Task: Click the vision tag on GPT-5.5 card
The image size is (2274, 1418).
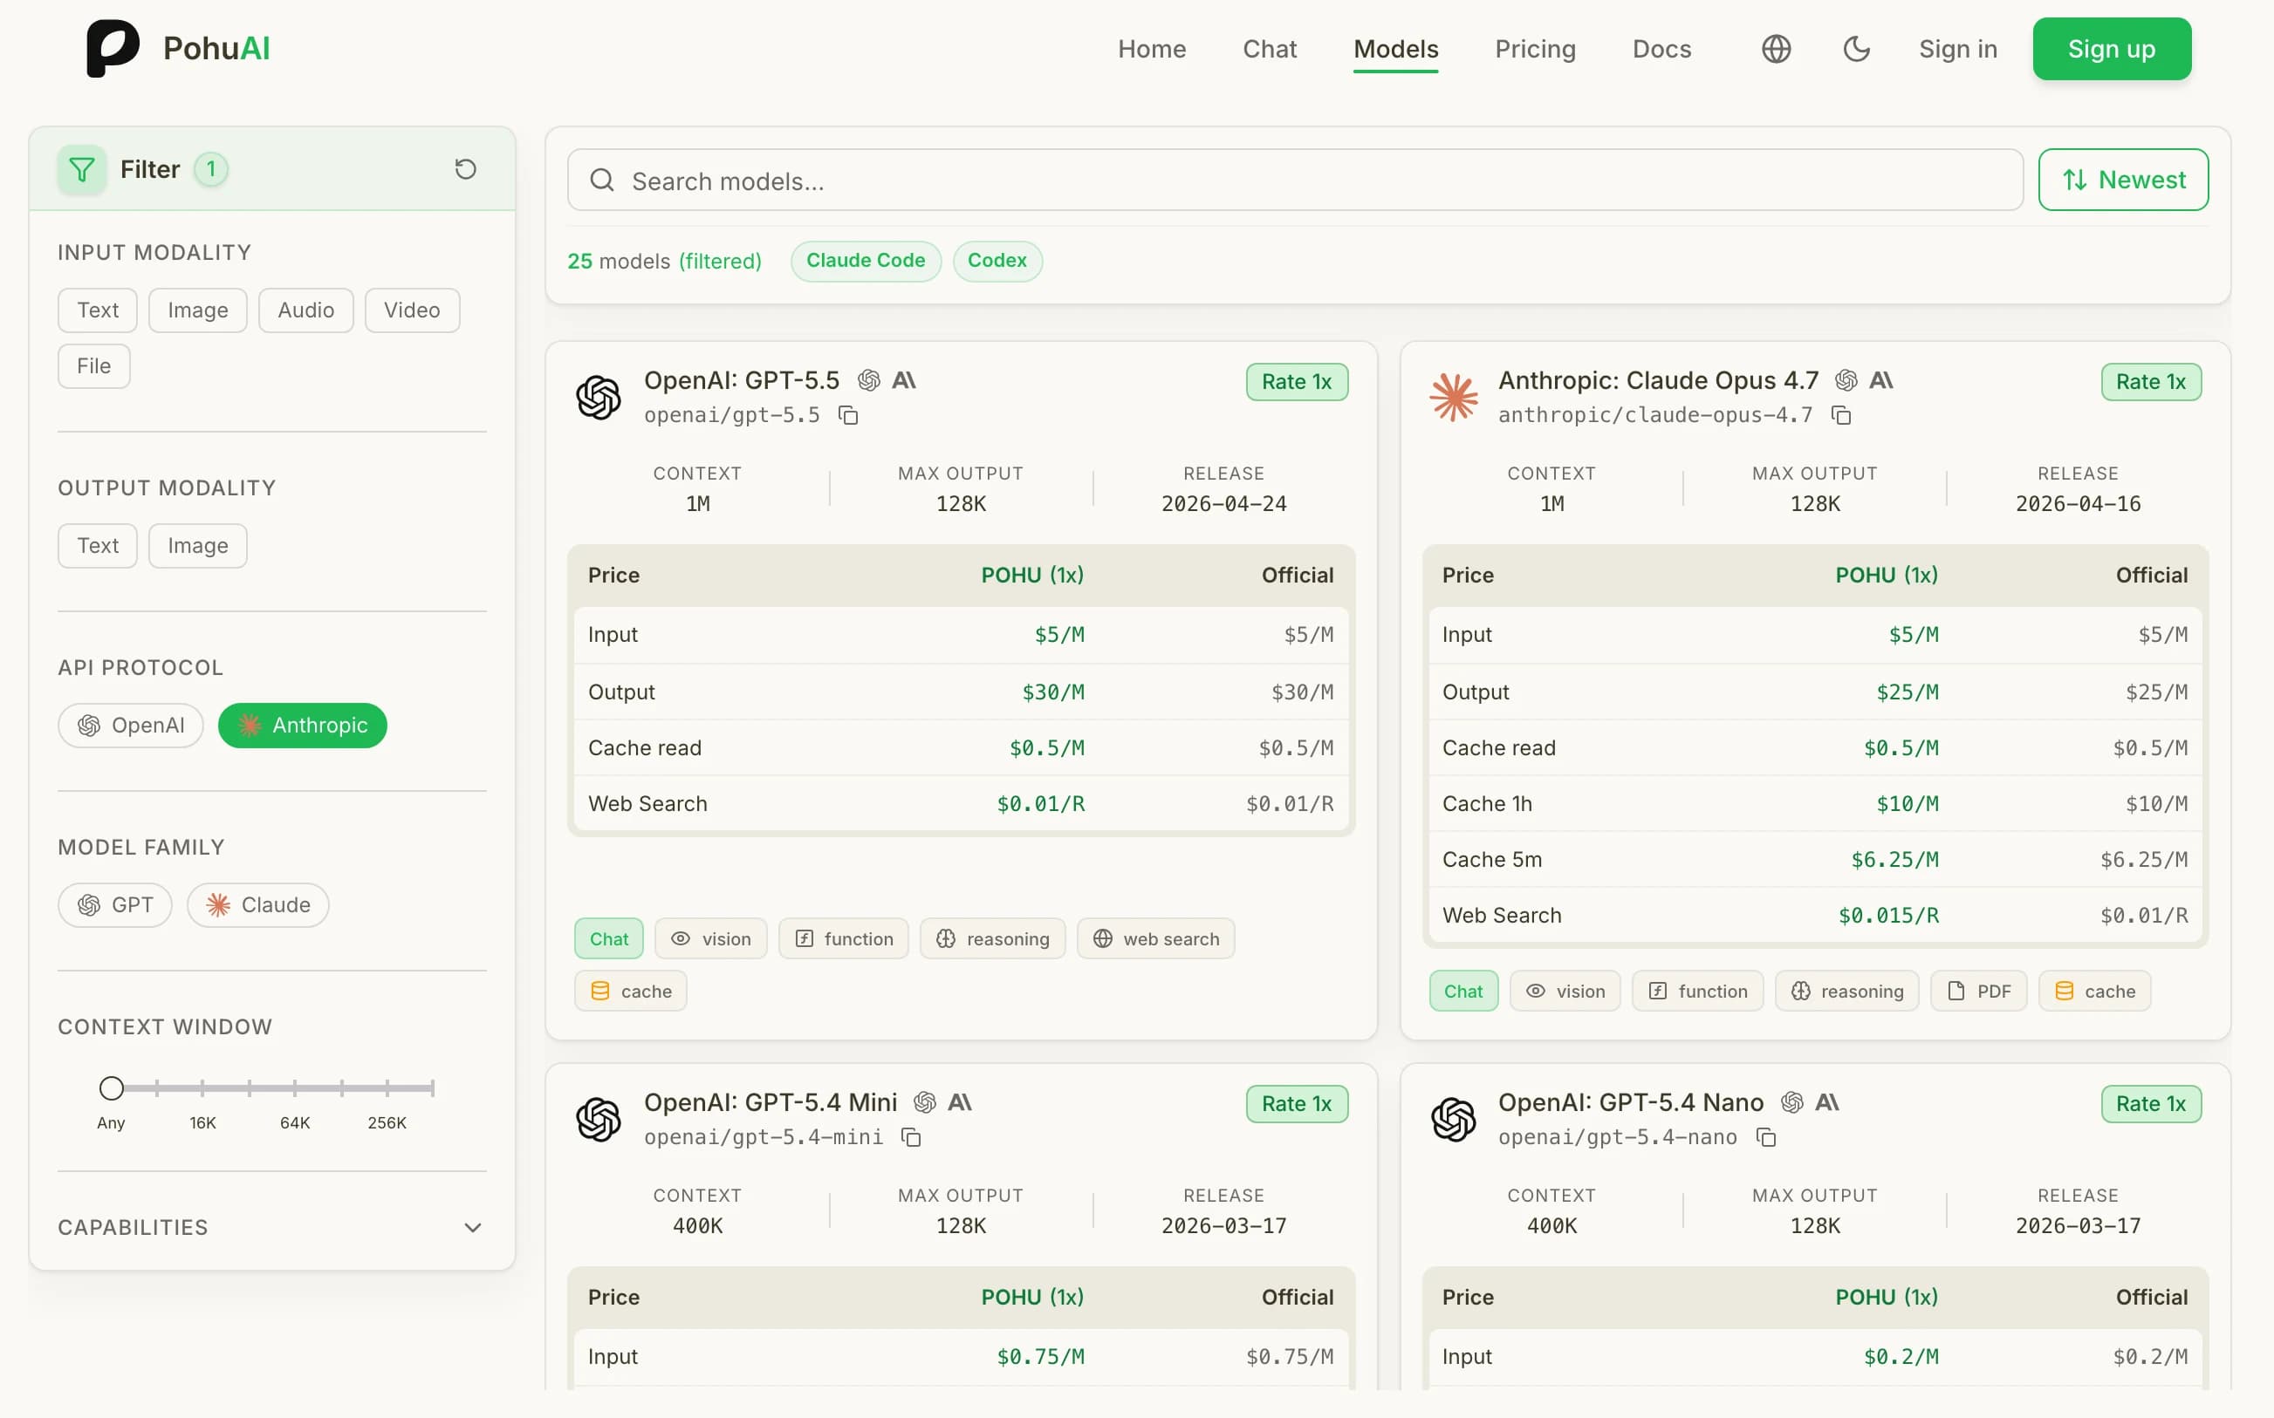Action: [x=710, y=938]
